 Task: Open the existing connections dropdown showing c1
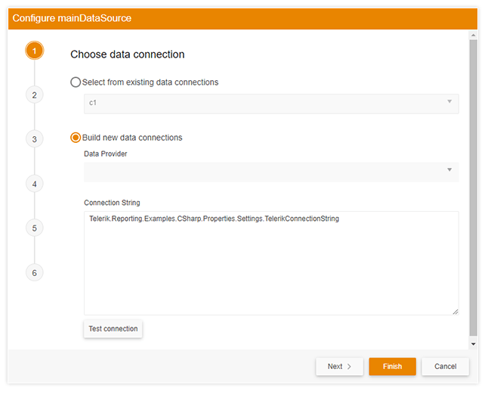coord(271,104)
